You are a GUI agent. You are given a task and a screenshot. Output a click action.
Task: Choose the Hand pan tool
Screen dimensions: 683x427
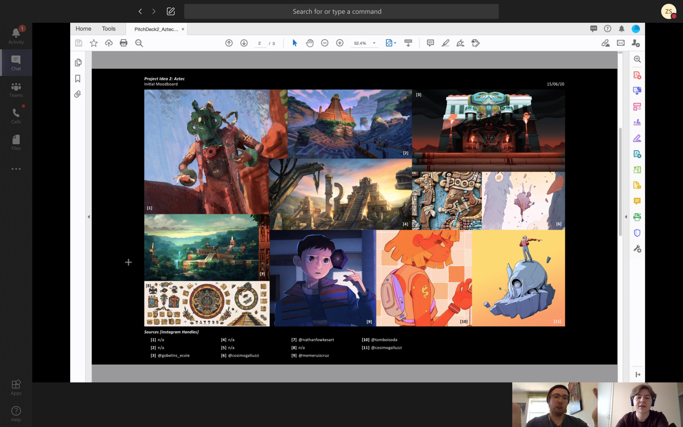tap(310, 43)
